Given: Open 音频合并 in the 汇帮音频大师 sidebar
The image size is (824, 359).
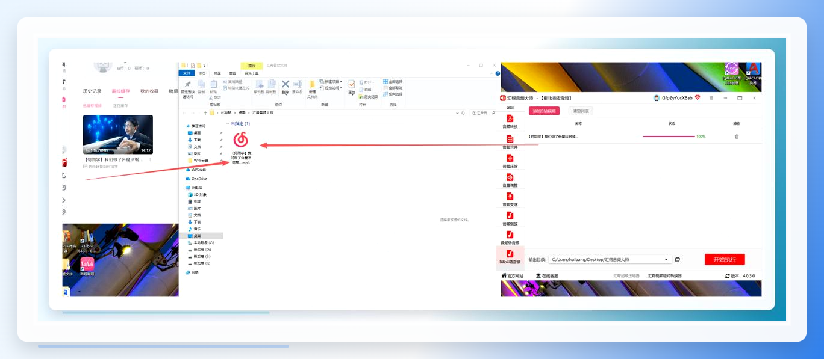Looking at the screenshot, I should click(x=510, y=141).
